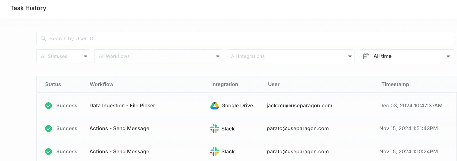Screen dimensions: 457x161
Task: Click the success checkmark in the 1:10:24PM row
Action: (x=49, y=151)
